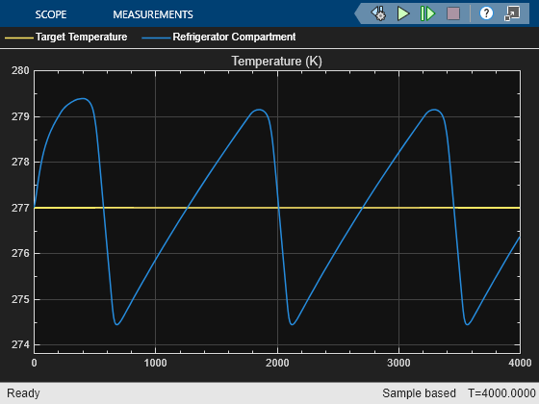Click the 2000 tick label on time axis
The width and height of the screenshot is (539, 404).
tap(277, 363)
